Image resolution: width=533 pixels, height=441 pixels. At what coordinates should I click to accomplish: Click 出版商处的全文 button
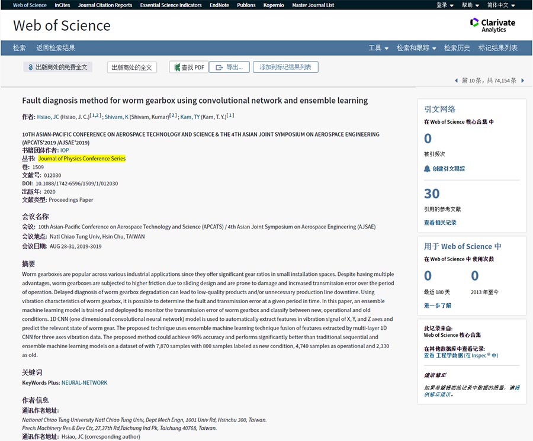point(132,67)
